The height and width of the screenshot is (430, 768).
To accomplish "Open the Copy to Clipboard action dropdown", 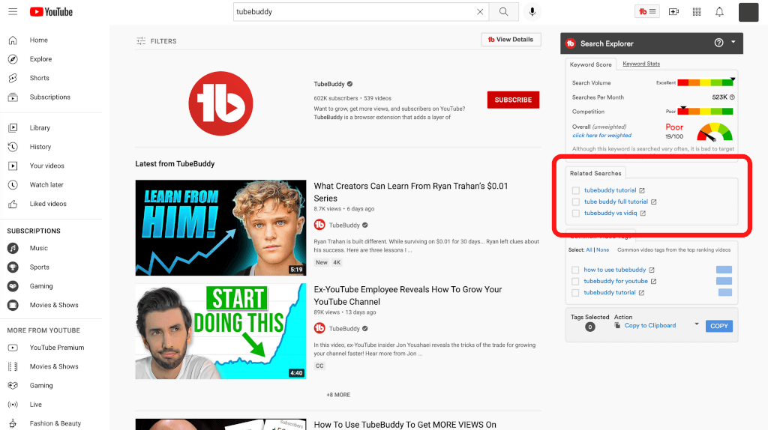I will 697,325.
